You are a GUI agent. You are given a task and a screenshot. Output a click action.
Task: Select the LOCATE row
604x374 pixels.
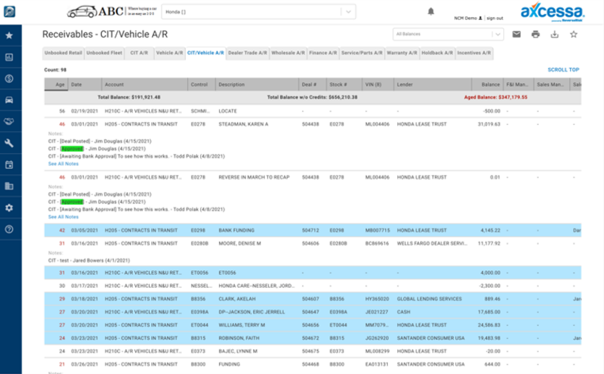(313, 111)
